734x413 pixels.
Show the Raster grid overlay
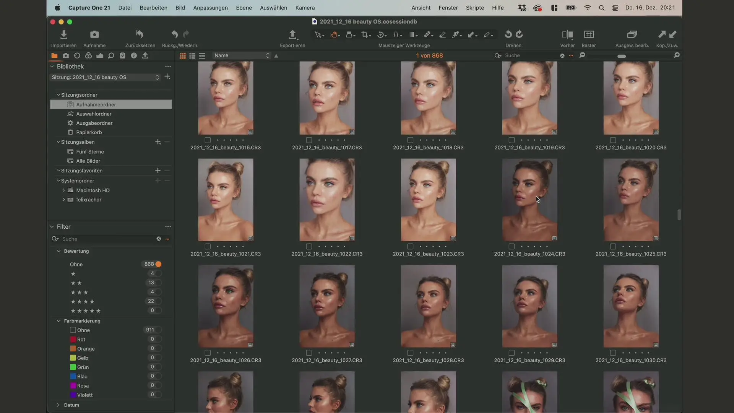coord(589,34)
